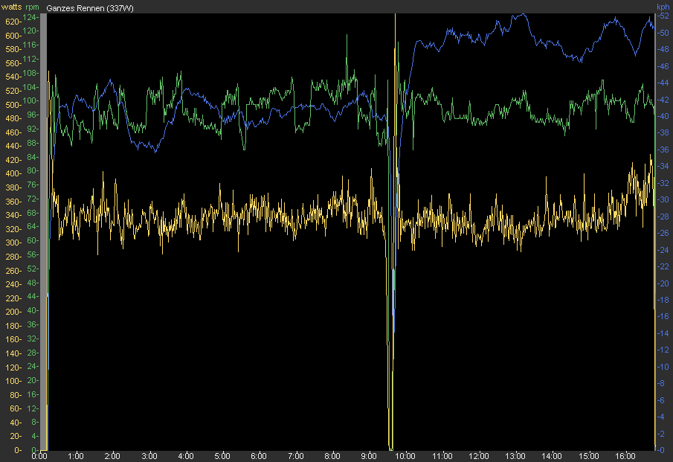Select the blue "kph" axis label
This screenshot has height=462, width=673.
click(663, 7)
